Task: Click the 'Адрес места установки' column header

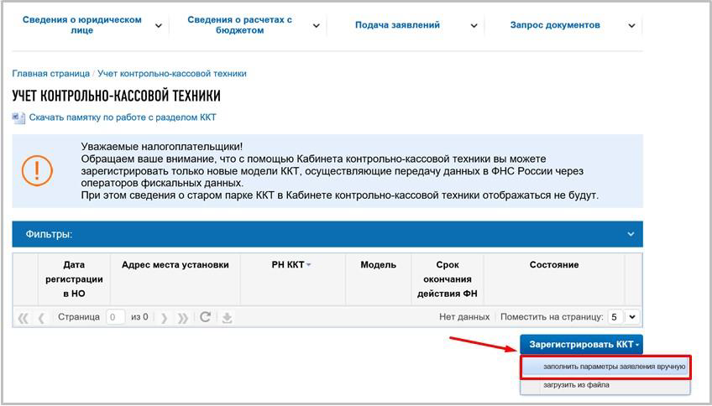Action: pyautogui.click(x=175, y=279)
